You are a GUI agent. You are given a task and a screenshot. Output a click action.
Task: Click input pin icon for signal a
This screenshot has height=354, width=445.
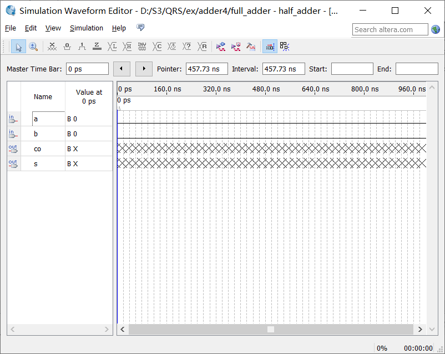[x=13, y=119]
